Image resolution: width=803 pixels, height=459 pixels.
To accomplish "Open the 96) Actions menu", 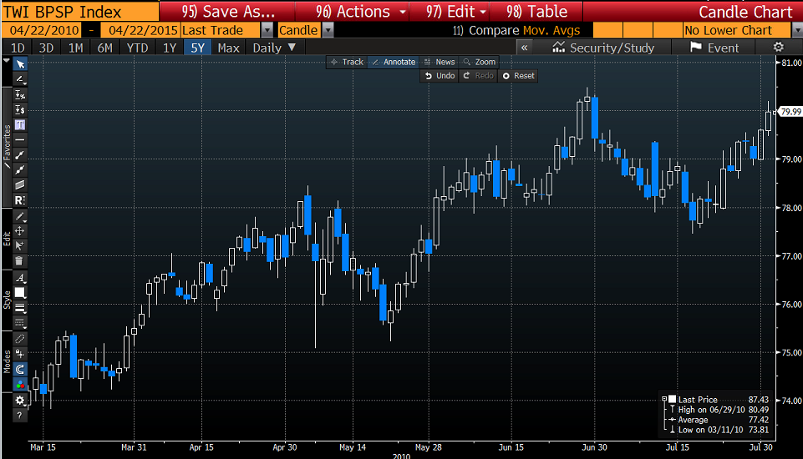I will click(x=360, y=11).
